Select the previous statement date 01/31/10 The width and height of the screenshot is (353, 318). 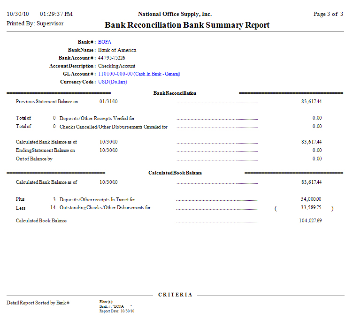pyautogui.click(x=108, y=101)
